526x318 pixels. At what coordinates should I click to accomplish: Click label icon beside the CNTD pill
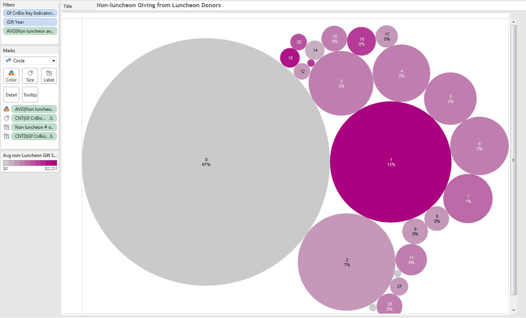pyautogui.click(x=6, y=136)
